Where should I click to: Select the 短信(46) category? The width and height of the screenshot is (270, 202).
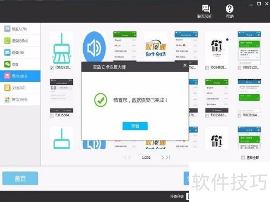[20, 52]
